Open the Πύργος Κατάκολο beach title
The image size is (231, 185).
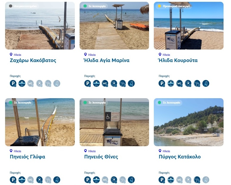tap(180, 157)
